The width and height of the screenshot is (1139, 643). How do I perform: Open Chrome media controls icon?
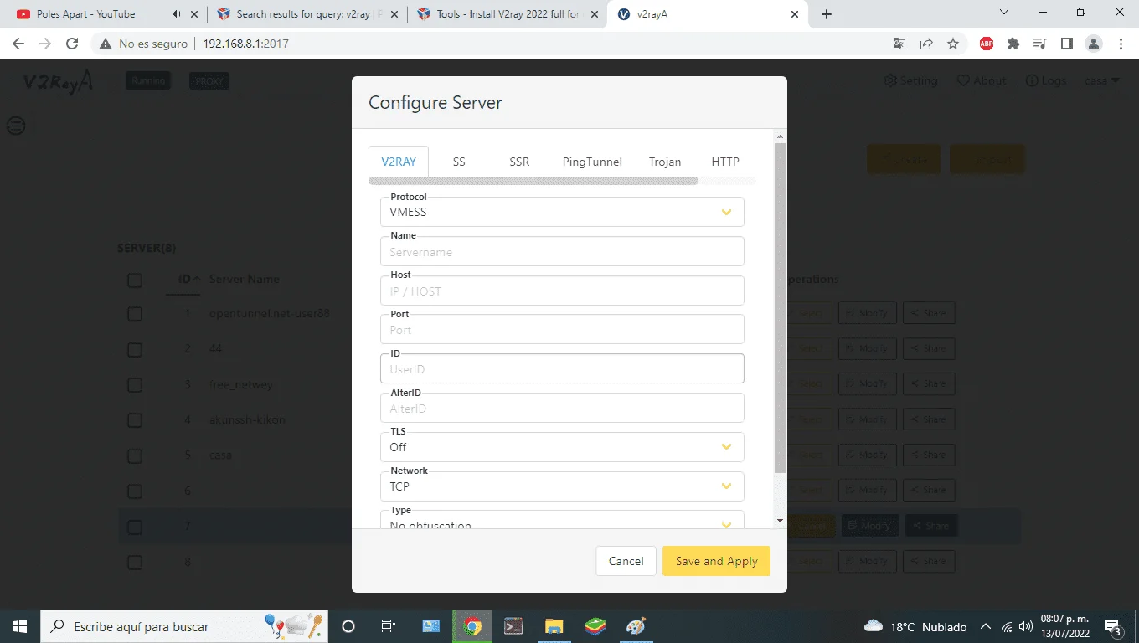point(1040,44)
